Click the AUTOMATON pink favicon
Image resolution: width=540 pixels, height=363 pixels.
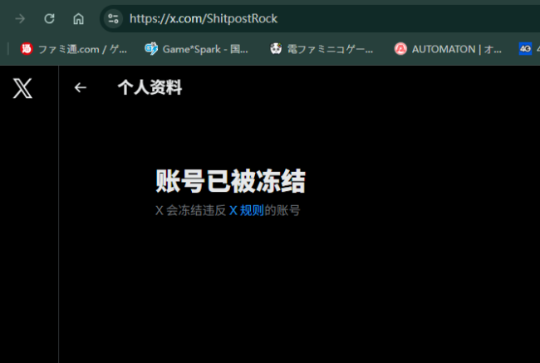[400, 49]
